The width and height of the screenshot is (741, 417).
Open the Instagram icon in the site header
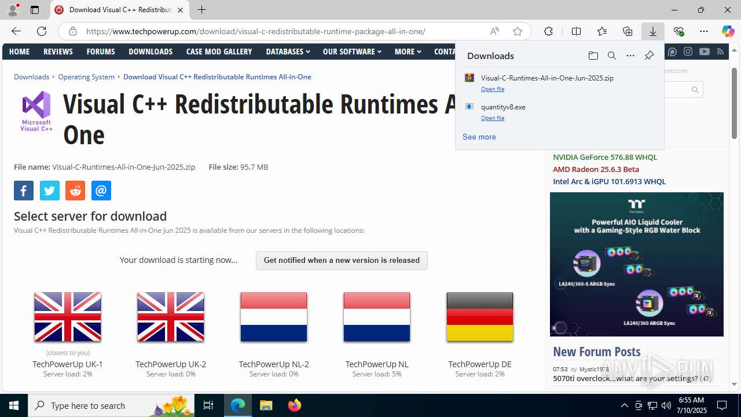coord(688,52)
